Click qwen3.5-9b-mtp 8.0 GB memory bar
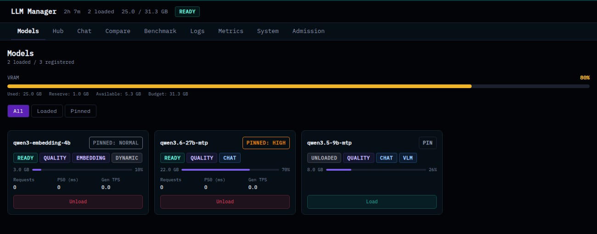 pyautogui.click(x=376, y=170)
